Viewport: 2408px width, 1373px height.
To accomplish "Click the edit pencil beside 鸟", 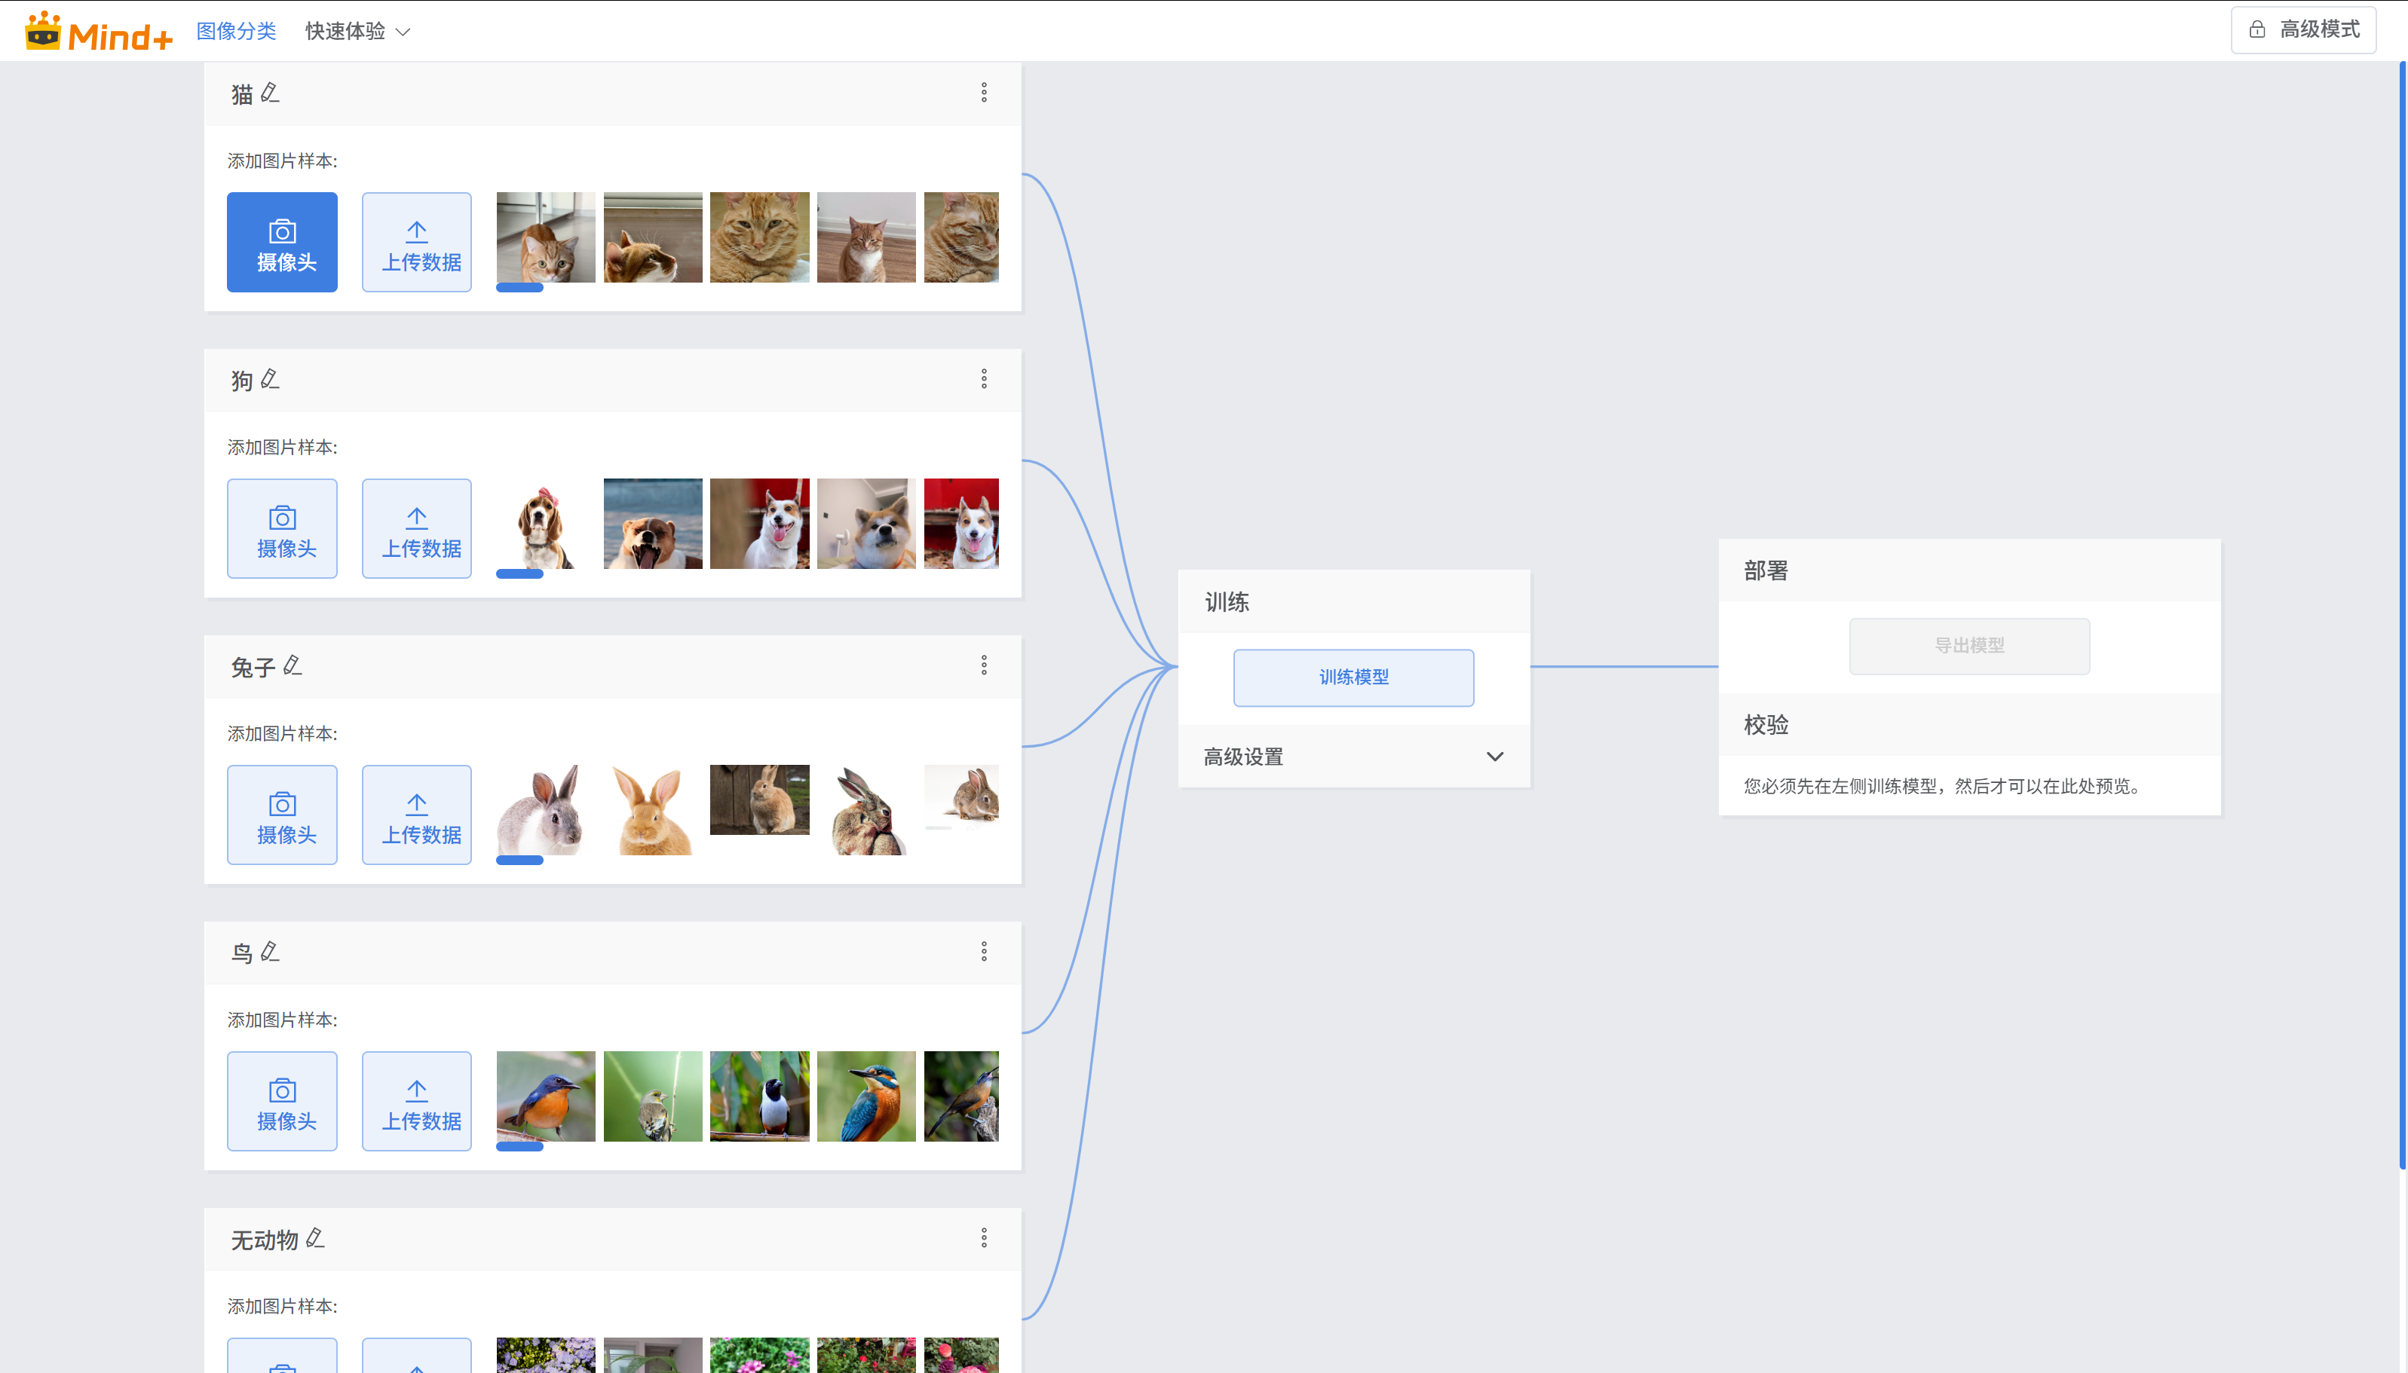I will pyautogui.click(x=270, y=952).
